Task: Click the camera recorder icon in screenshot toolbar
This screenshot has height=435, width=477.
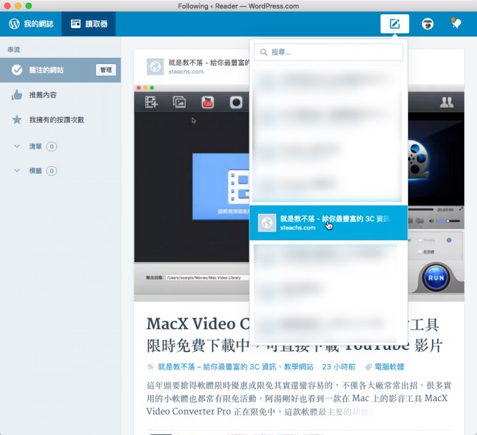Action: [236, 102]
